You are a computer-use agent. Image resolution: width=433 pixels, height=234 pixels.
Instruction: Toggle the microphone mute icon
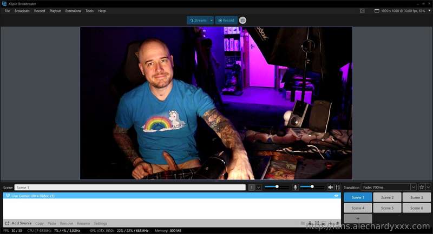click(x=295, y=188)
